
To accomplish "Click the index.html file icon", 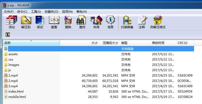I will click(6, 92).
